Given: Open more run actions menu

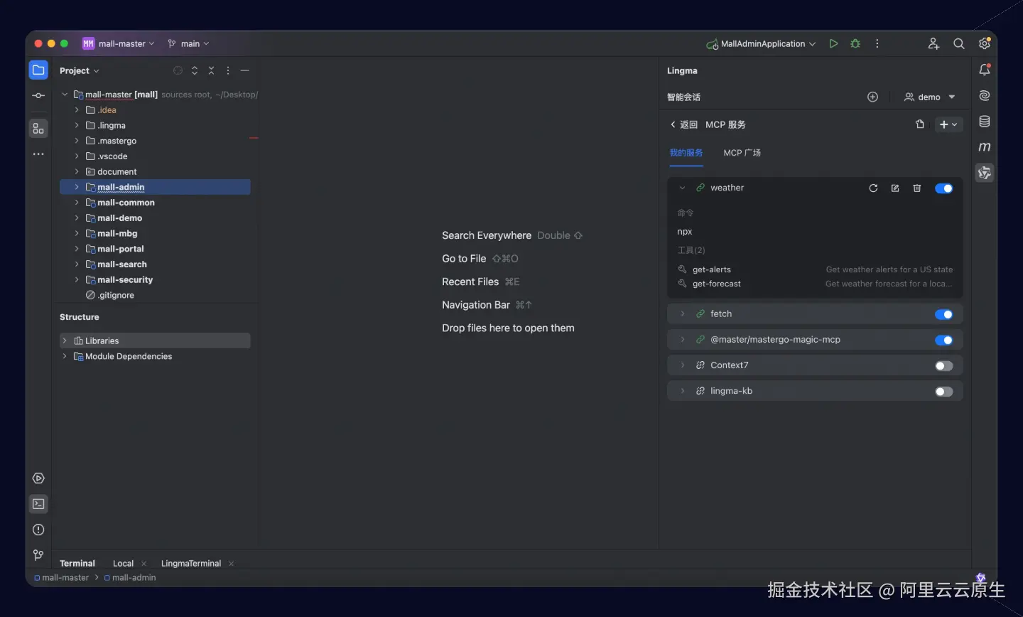Looking at the screenshot, I should pos(877,43).
